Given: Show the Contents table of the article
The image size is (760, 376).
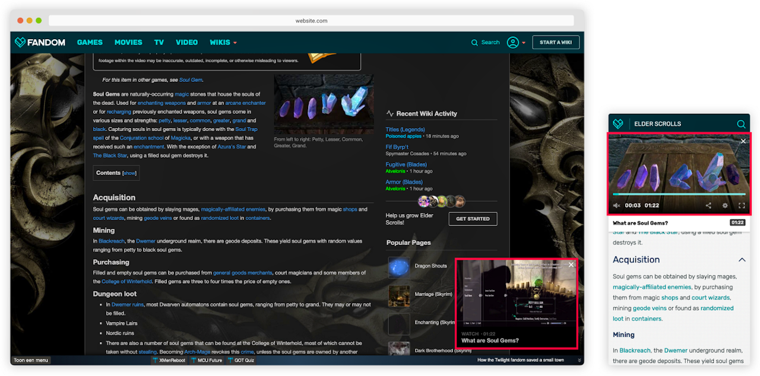Looking at the screenshot, I should 129,173.
